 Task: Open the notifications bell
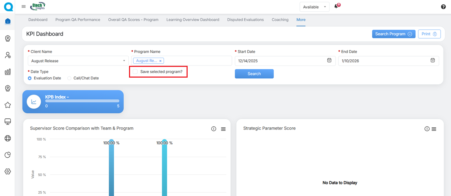(x=336, y=6)
